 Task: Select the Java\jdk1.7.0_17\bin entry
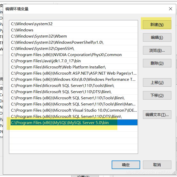[74, 61]
